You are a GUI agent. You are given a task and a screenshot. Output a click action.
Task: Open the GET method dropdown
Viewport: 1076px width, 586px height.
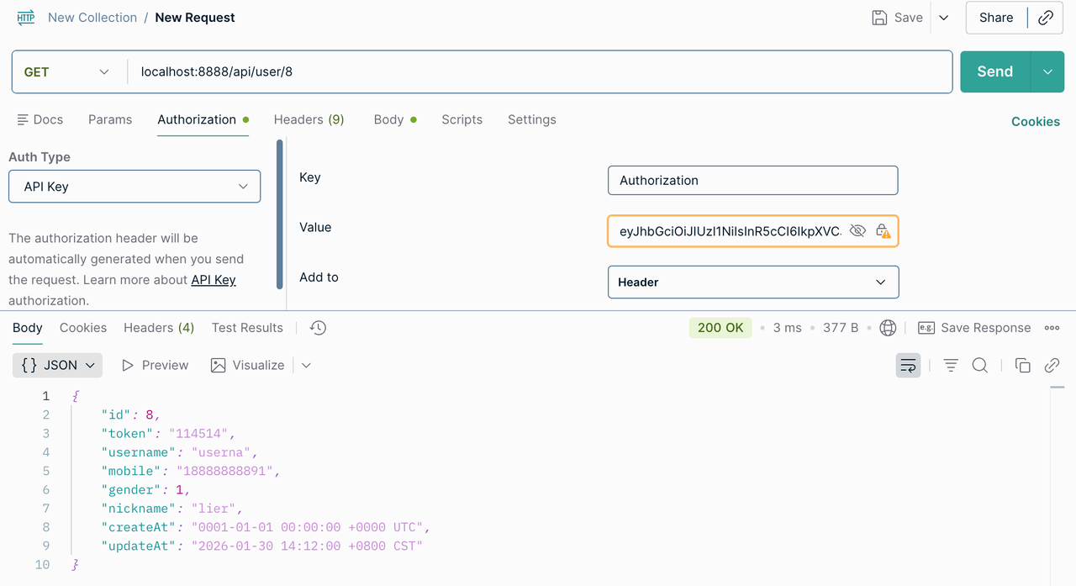(66, 71)
